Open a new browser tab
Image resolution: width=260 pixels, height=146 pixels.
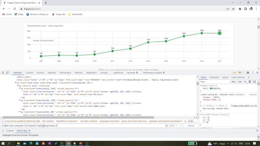pyautogui.click(x=45, y=3)
